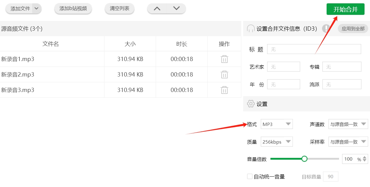Click the 源音频文件 (3个) heading
This screenshot has width=370, height=187.
22,29
